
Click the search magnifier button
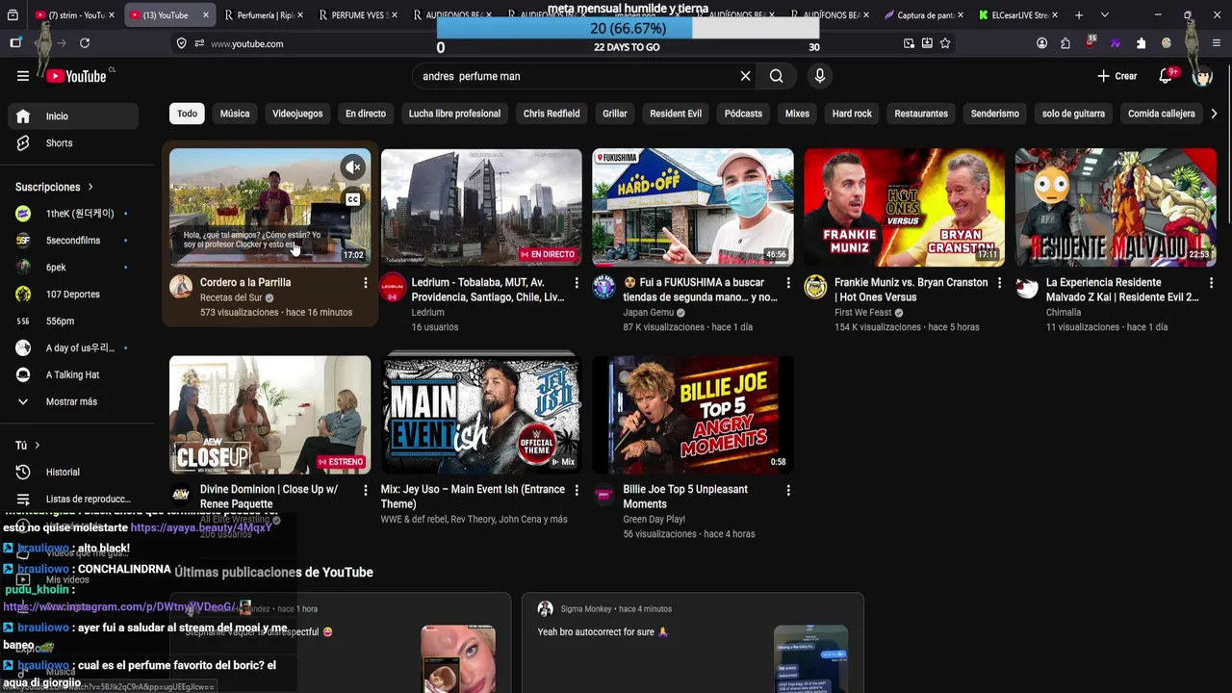click(x=777, y=76)
